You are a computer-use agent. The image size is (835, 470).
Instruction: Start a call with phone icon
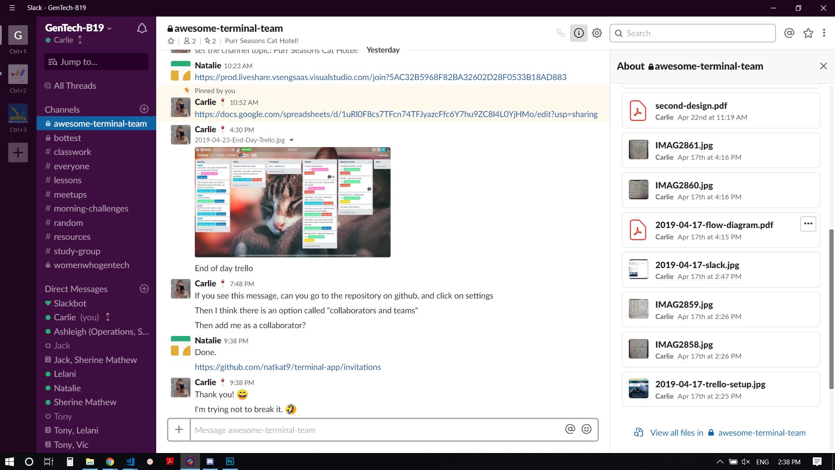561,33
